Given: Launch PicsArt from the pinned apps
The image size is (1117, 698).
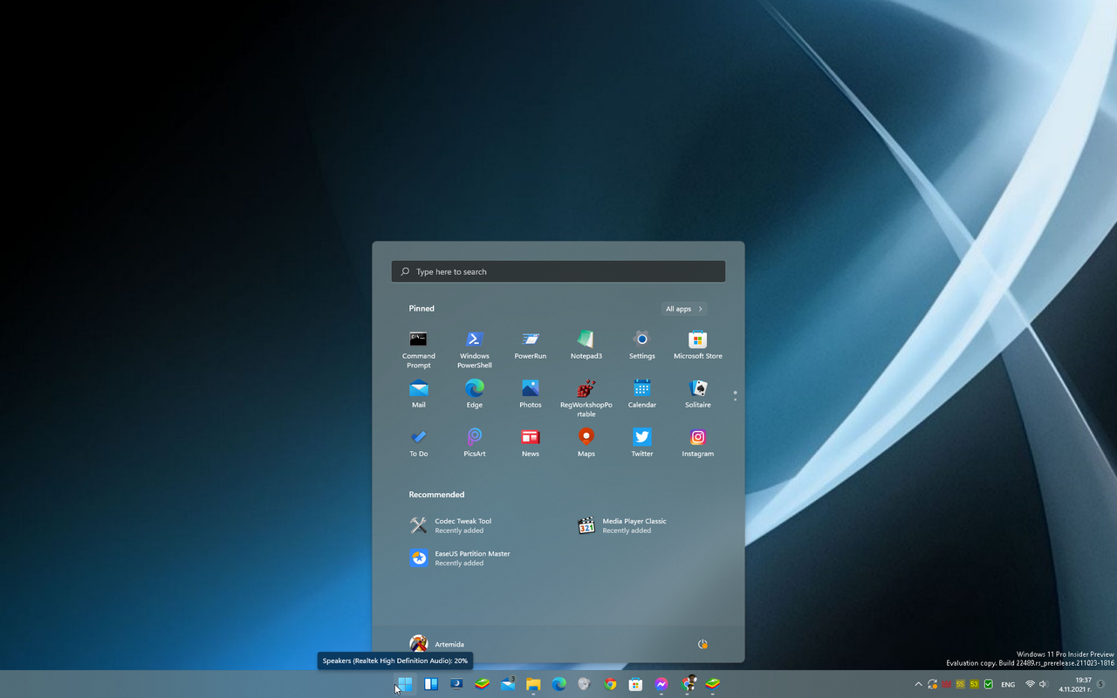Looking at the screenshot, I should (x=475, y=443).
